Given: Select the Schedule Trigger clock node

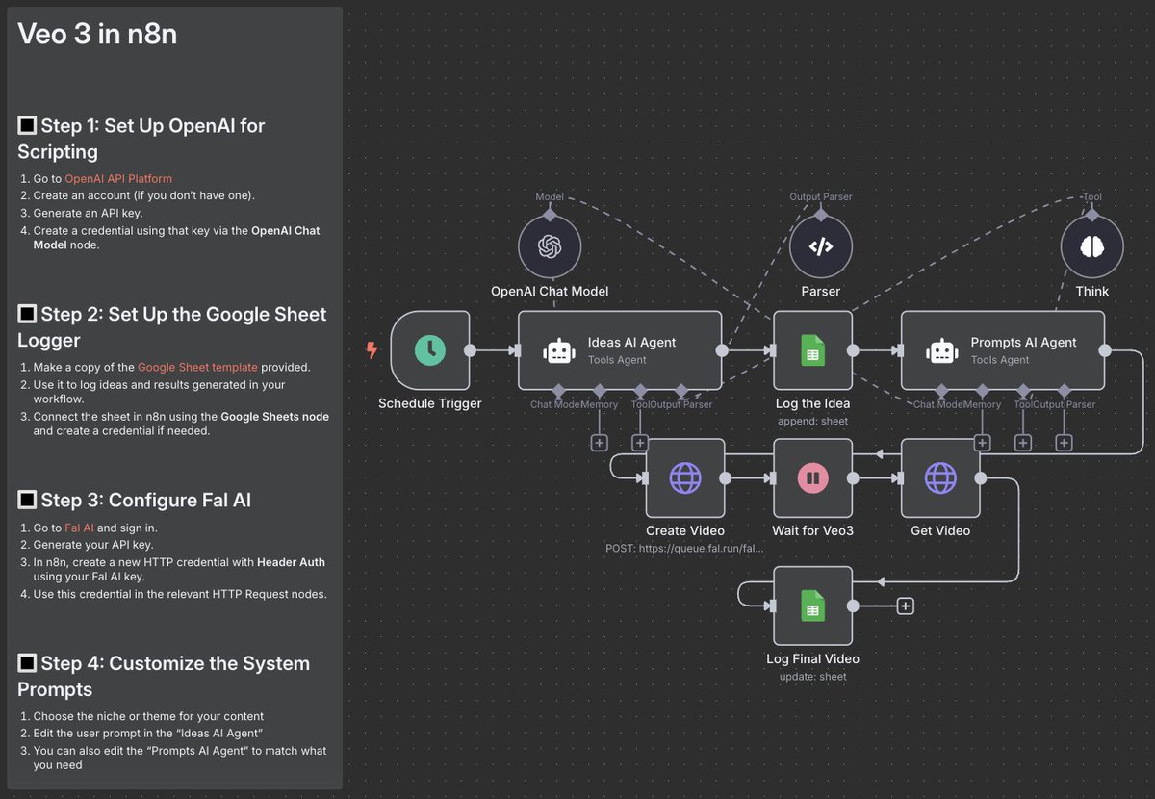Looking at the screenshot, I should coord(429,350).
